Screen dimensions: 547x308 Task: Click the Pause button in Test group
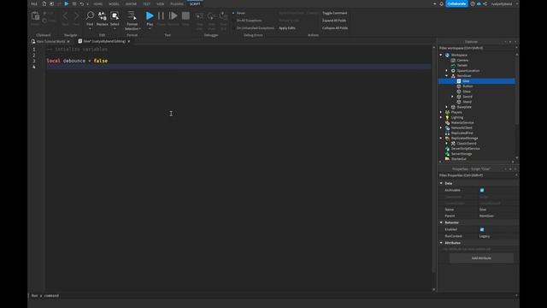(161, 15)
